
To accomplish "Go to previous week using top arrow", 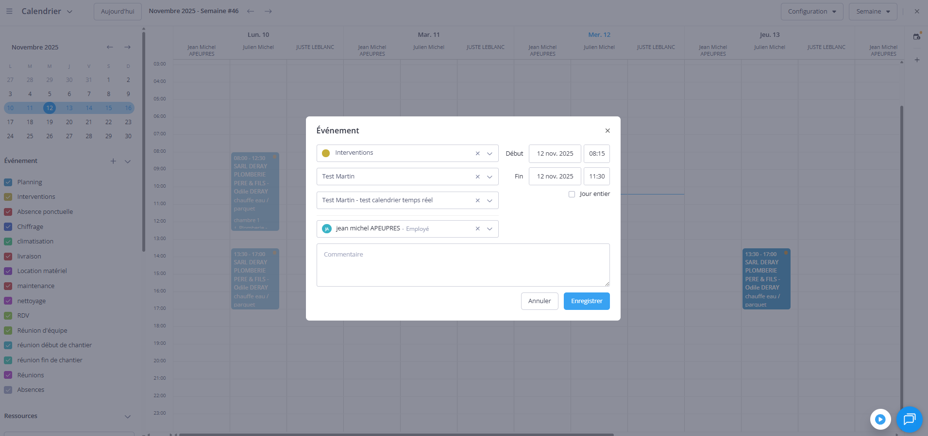I will [x=251, y=11].
